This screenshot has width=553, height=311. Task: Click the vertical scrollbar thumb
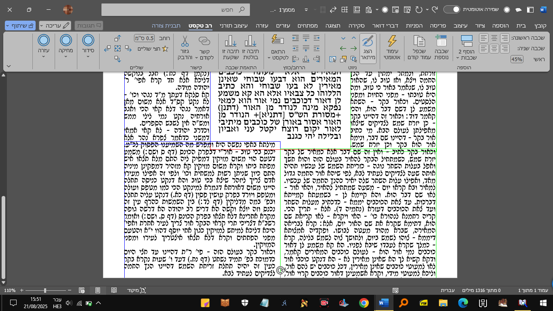(4, 238)
